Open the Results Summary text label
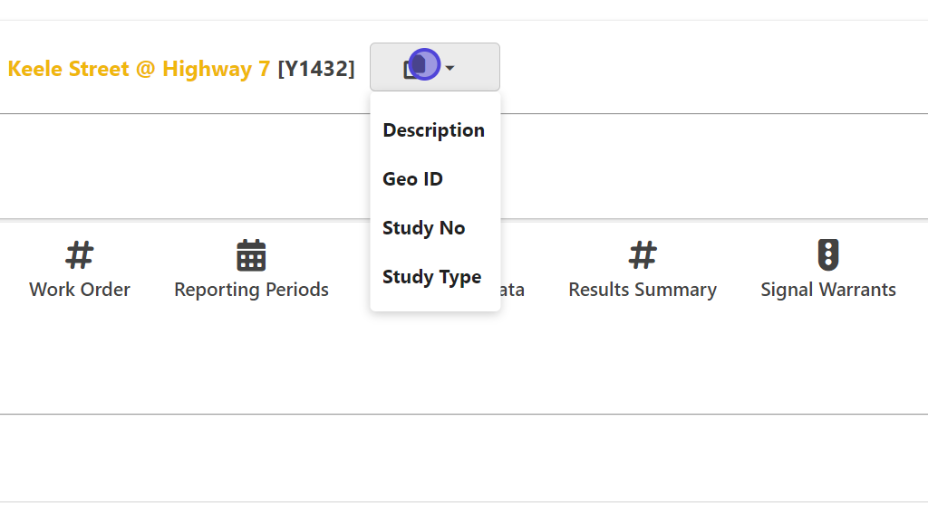The image size is (928, 506). [x=643, y=290]
